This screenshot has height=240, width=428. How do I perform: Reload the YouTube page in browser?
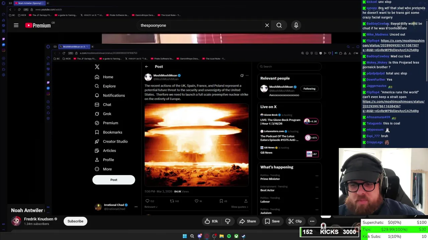point(19,10)
